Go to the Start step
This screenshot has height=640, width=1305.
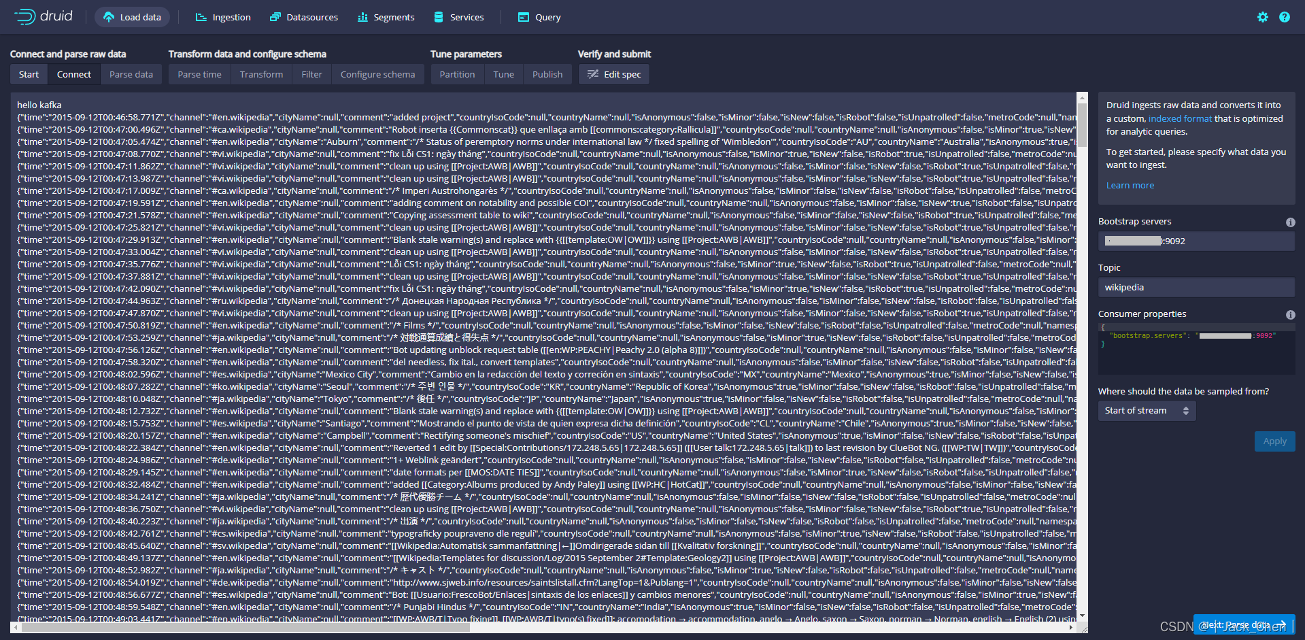29,74
